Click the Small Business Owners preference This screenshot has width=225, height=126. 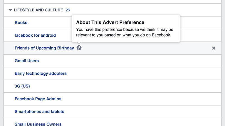point(38,124)
